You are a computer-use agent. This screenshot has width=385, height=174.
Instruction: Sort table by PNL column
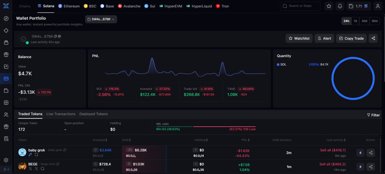tap(245, 140)
